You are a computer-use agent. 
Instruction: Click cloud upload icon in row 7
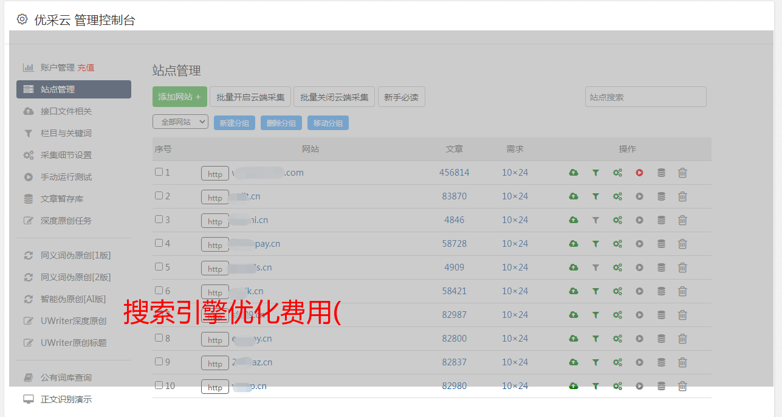click(573, 315)
